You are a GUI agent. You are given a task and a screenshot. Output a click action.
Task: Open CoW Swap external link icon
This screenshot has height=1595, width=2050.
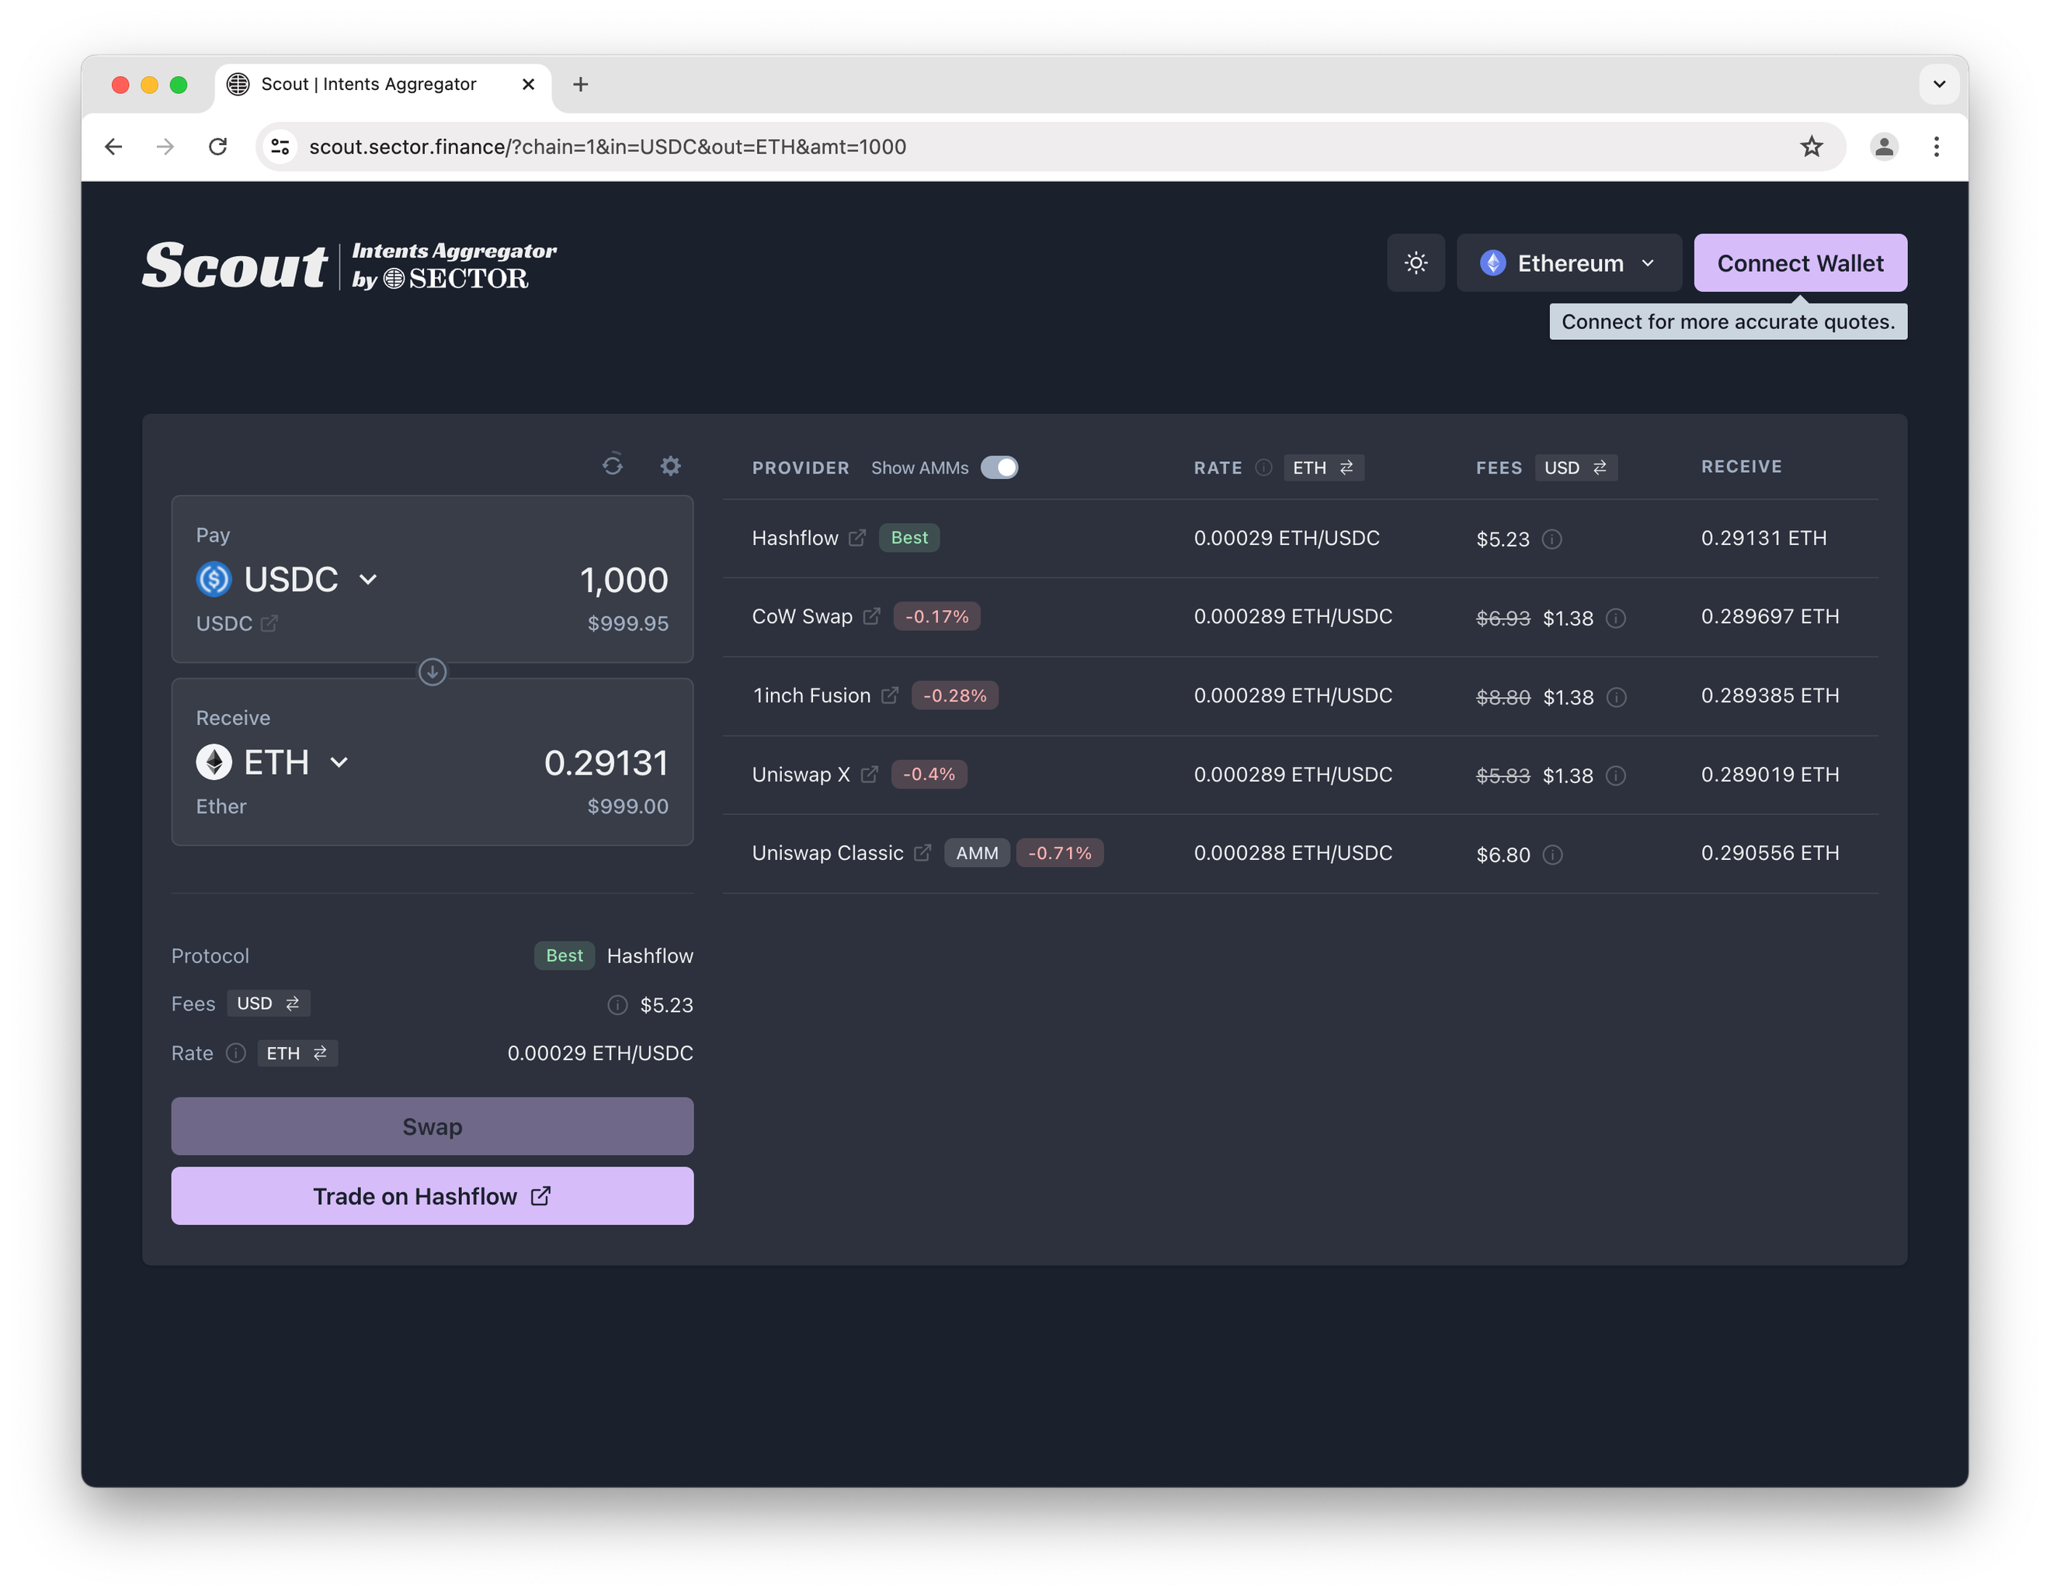click(872, 616)
